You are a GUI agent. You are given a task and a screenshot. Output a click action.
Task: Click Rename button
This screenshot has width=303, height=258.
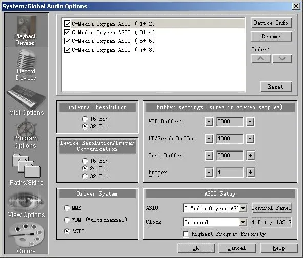tap(271, 36)
